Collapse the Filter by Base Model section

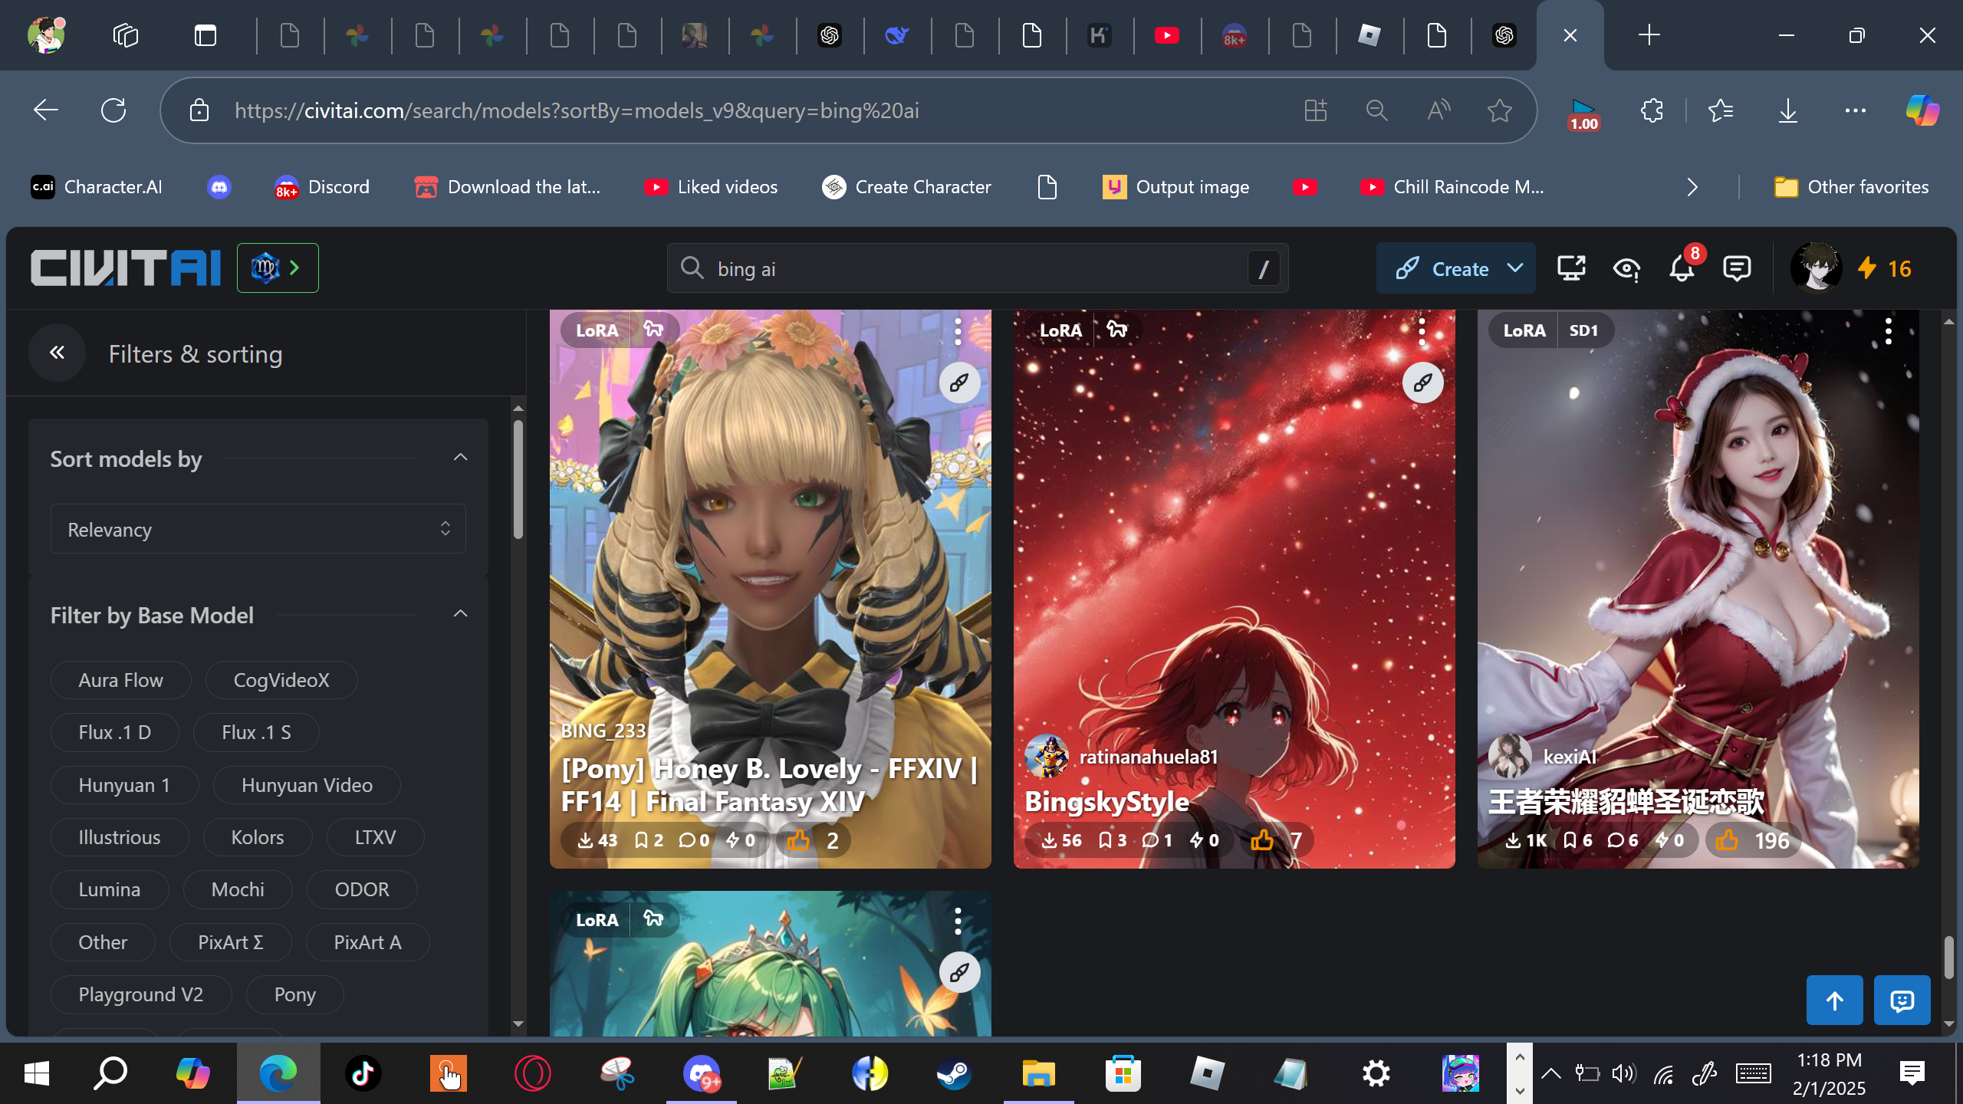(x=460, y=614)
